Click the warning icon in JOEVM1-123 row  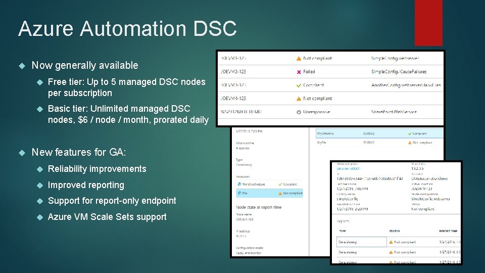click(299, 59)
